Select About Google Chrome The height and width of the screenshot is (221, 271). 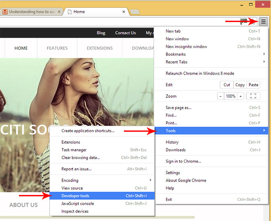pos(211,180)
